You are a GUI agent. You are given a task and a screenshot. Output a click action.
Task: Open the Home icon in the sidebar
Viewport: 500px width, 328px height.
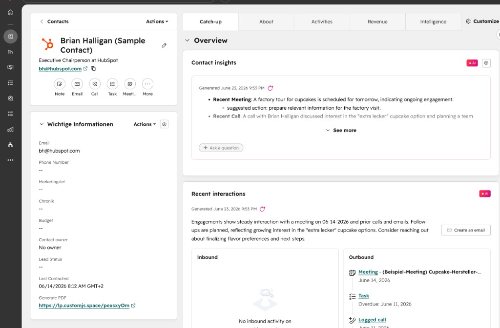[x=10, y=12]
